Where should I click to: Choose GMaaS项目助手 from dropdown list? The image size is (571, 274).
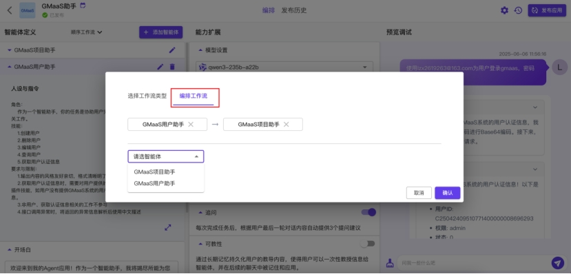166,171
